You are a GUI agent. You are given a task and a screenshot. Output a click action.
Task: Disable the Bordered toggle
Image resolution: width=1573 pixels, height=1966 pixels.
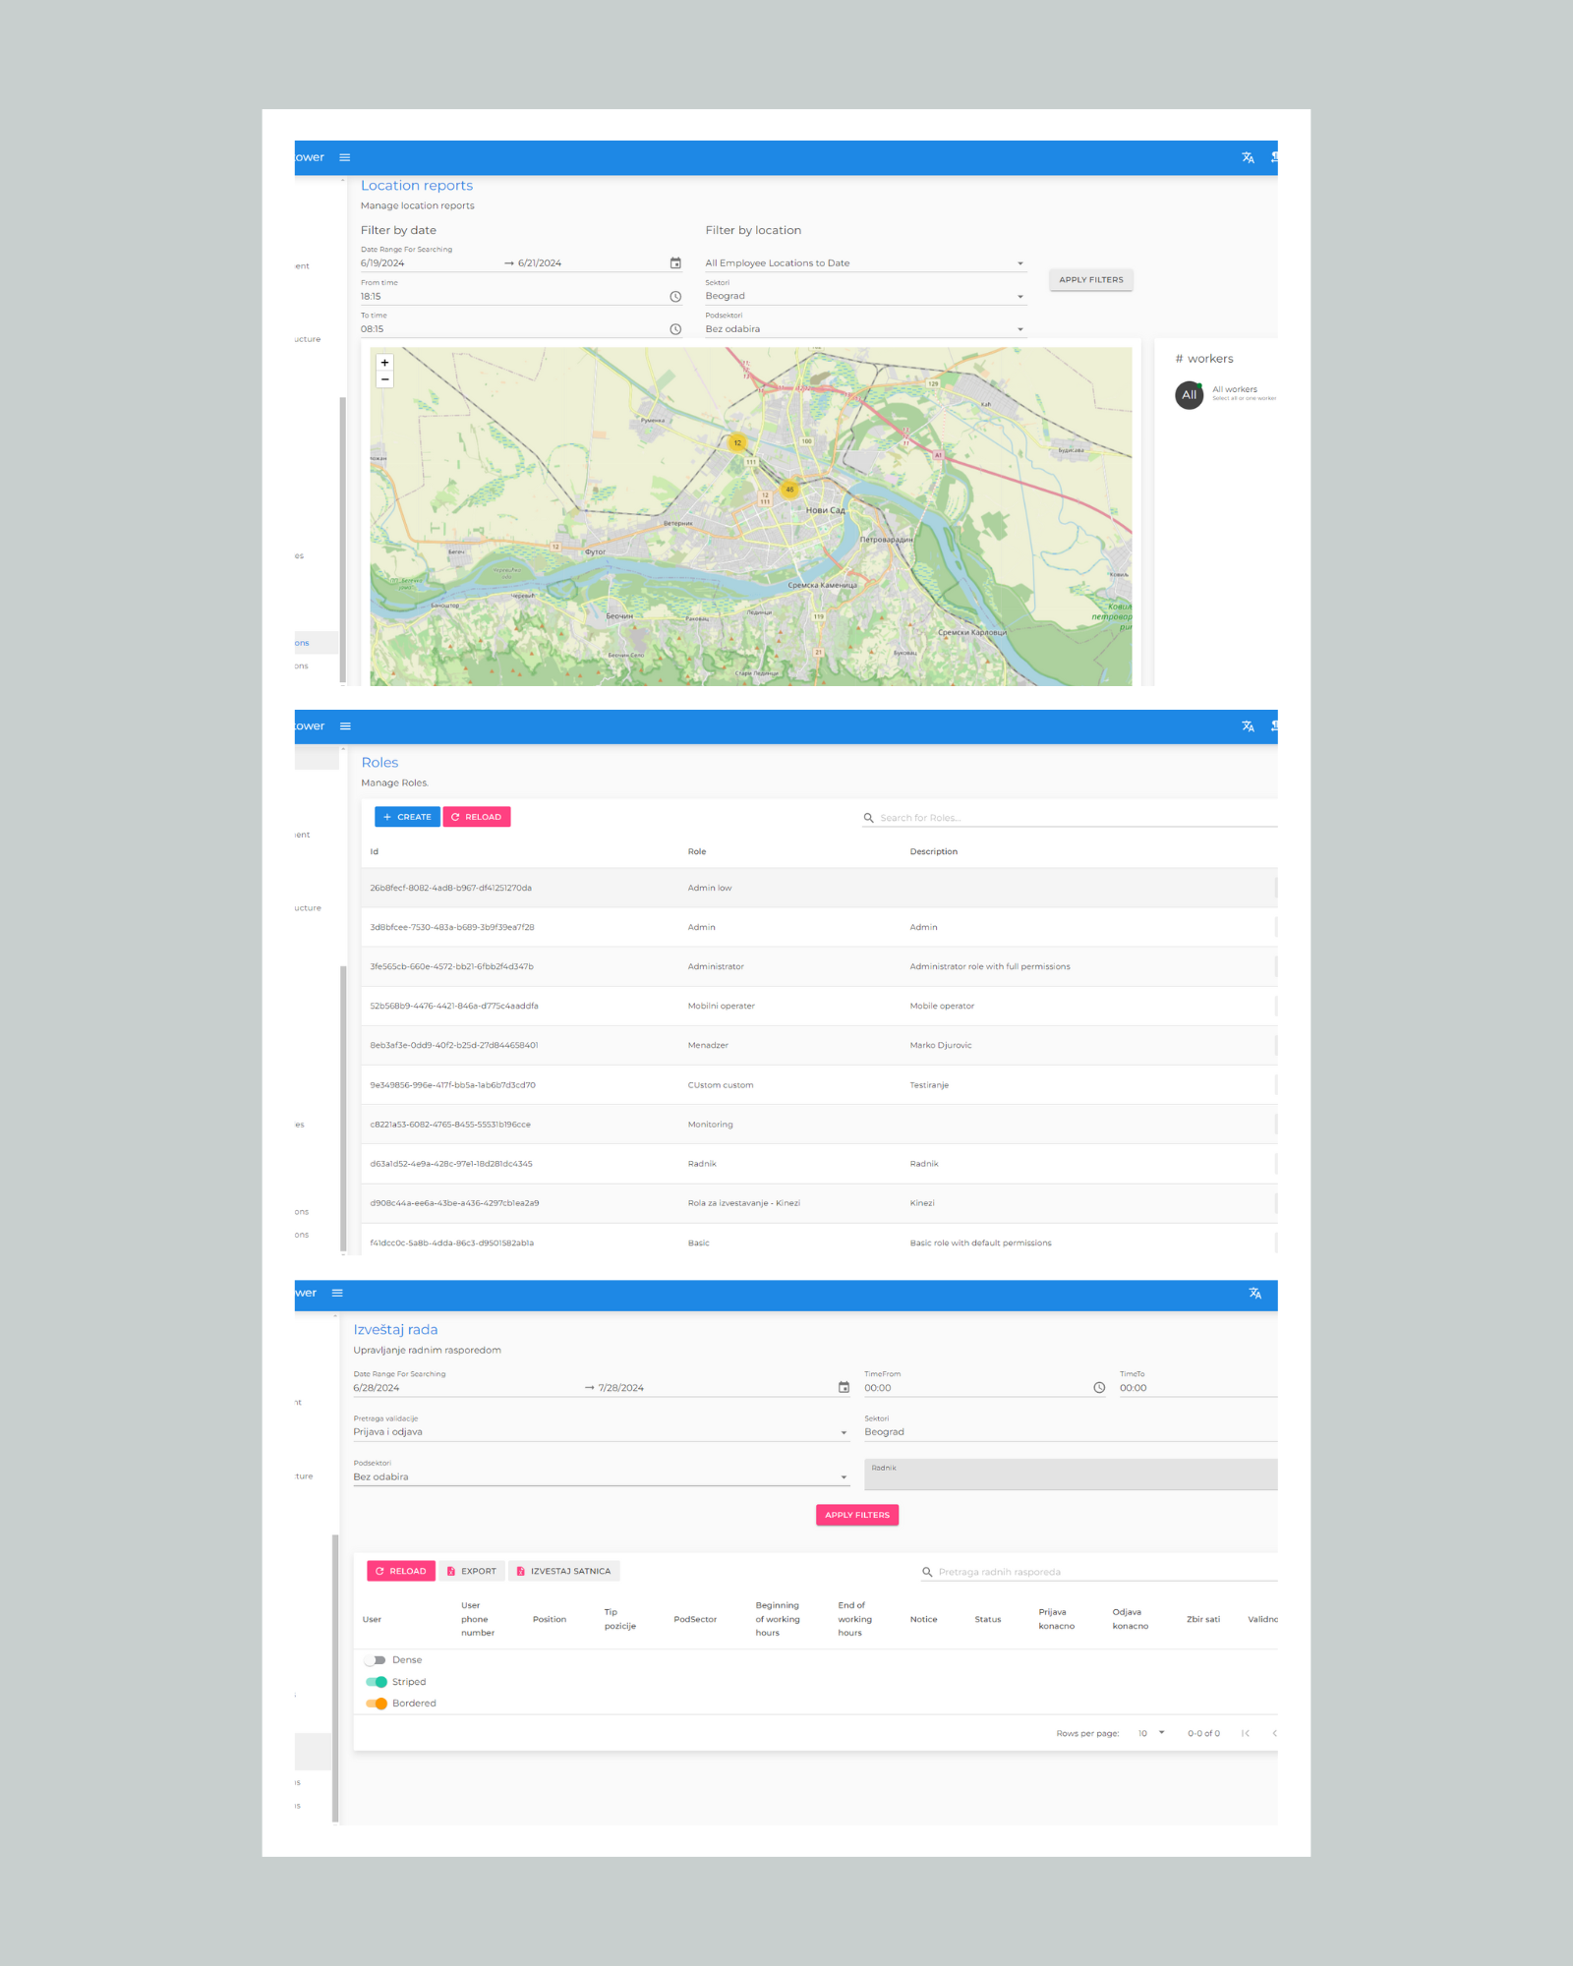pyautogui.click(x=376, y=1704)
